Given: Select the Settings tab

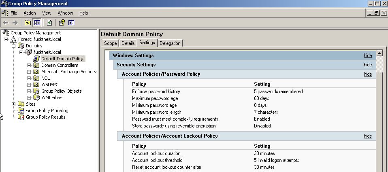Looking at the screenshot, I should (x=147, y=42).
